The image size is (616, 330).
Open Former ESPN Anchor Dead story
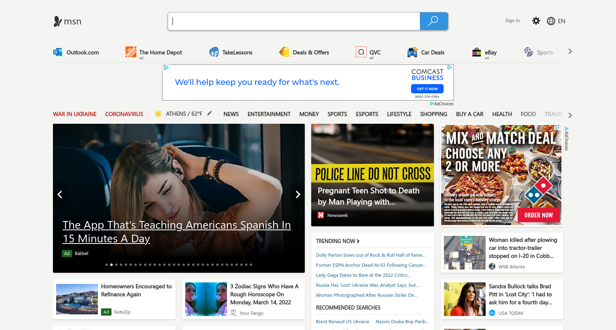point(371,265)
